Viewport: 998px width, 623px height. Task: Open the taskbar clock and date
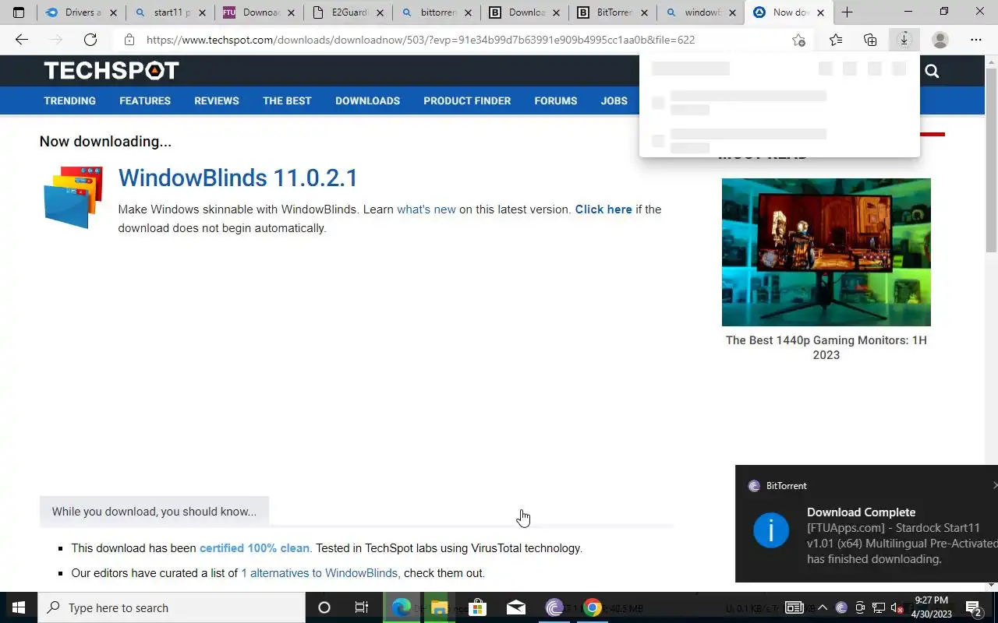(x=931, y=607)
